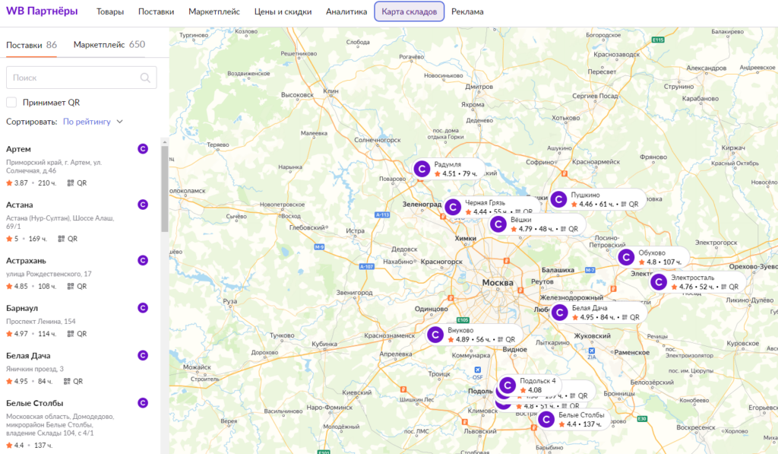Click the scrollbar up arrow

coord(165,142)
